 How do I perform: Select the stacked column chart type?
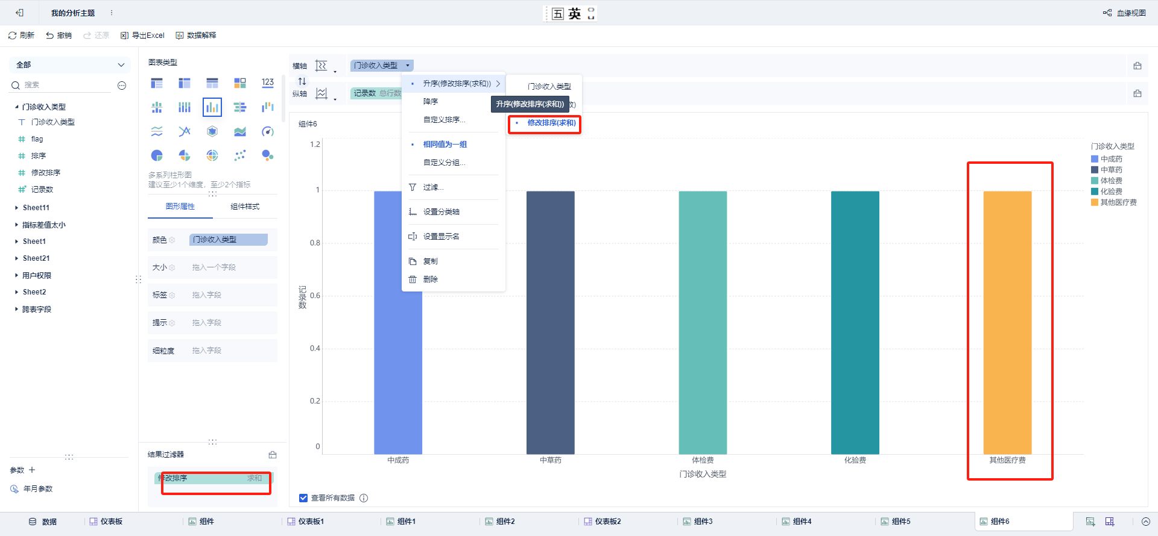185,107
